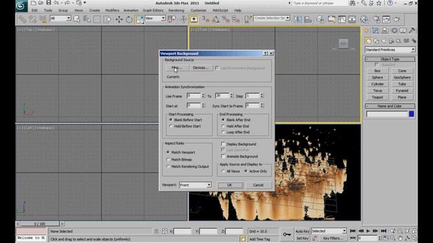The image size is (433, 243).
Task: Toggle the Window/Crossing selection icon
Action: [x=108, y=20]
